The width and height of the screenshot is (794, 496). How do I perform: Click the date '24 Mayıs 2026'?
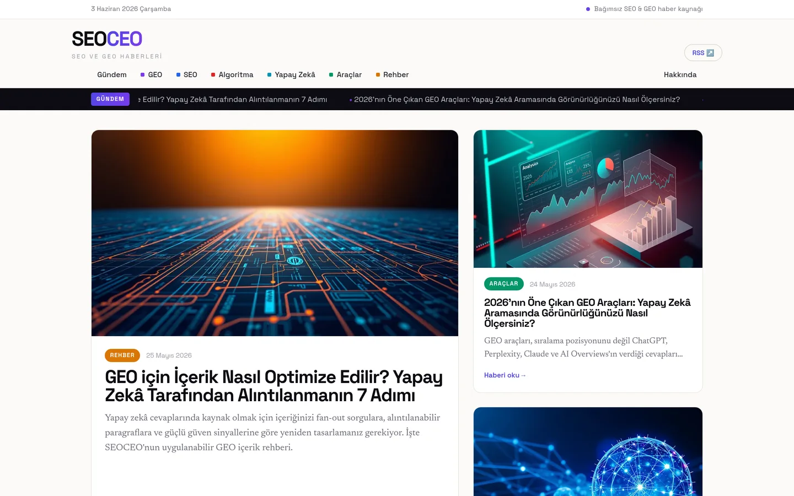552,284
